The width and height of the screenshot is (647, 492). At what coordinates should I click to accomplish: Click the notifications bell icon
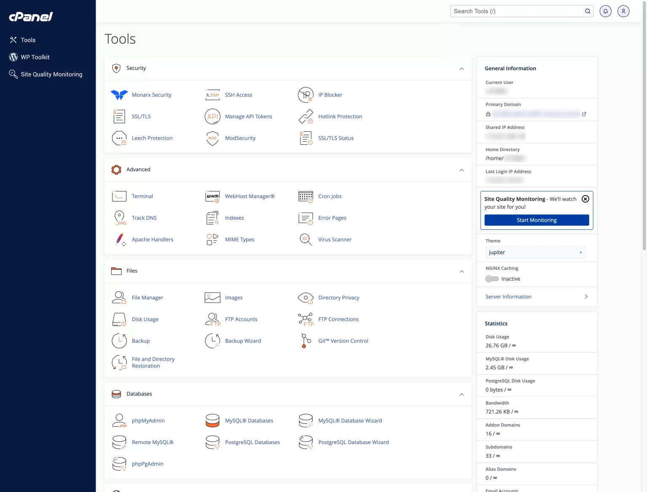tap(605, 11)
